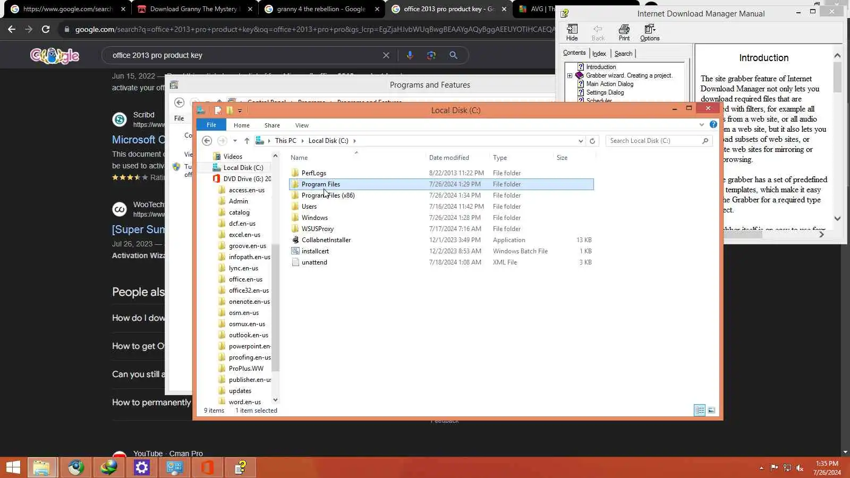Open the Share ribbon tab in Explorer
The width and height of the screenshot is (850, 478).
click(x=272, y=125)
